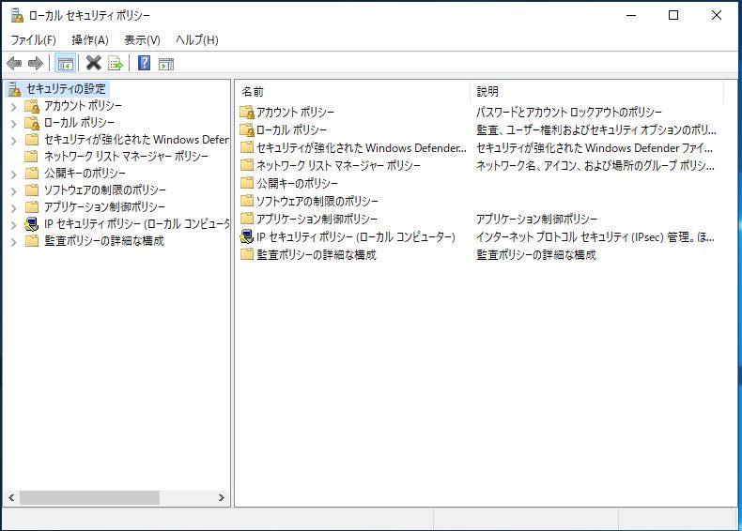Select the アカウント ポリシー folder icon in the list

(247, 112)
